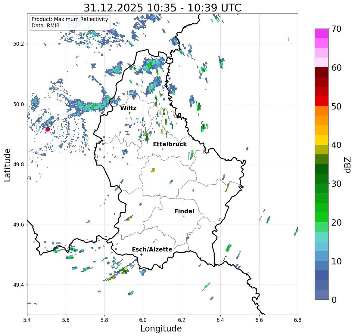Click the 10 value on the colorbar

pyautogui.click(x=336, y=261)
